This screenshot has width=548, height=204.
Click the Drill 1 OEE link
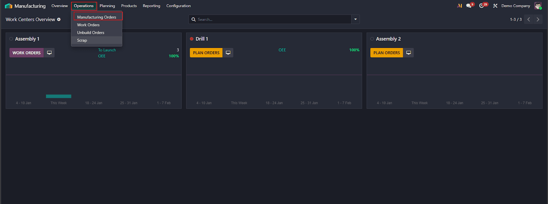282,50
